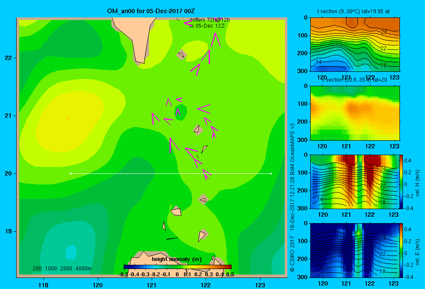Click the '4000m' depth contour legend entry
The width and height of the screenshot is (425, 289).
(83, 269)
